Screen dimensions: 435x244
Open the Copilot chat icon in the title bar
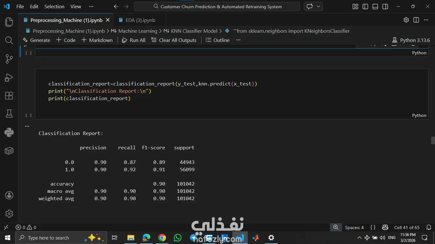tap(309, 6)
